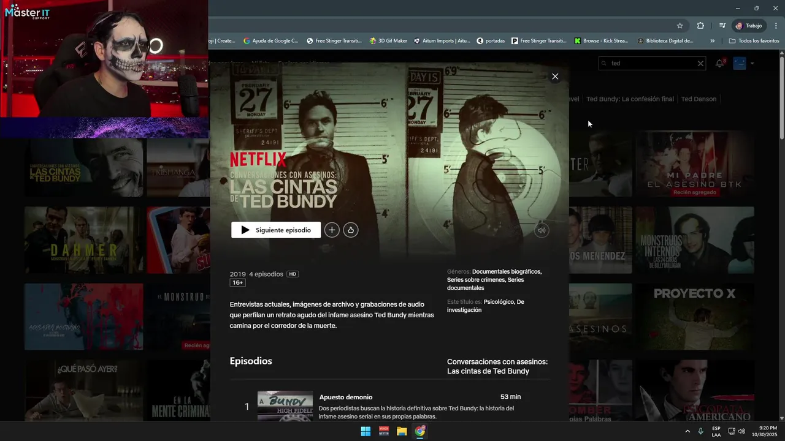
Task: Open the Browse - Kick Strea... bookmark
Action: [x=601, y=41]
